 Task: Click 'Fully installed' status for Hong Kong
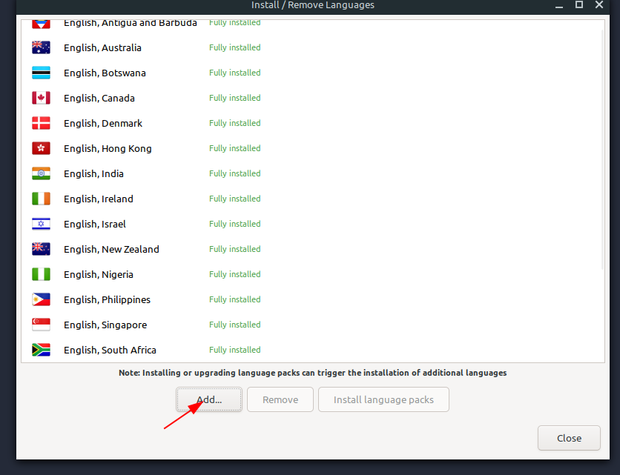click(235, 148)
